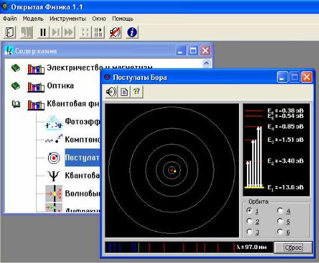Click energy level E6 = -0.38 эВ
Screen dimensions: 319x263
click(286, 111)
